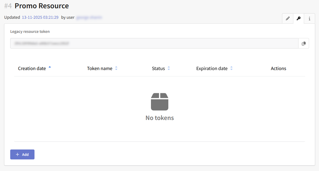
Task: Sort by Creation date header label
Action: click(32, 68)
